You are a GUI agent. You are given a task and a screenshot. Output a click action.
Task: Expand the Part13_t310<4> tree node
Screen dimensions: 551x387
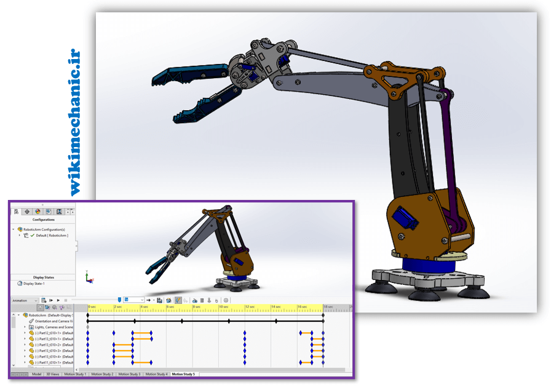point(25,356)
